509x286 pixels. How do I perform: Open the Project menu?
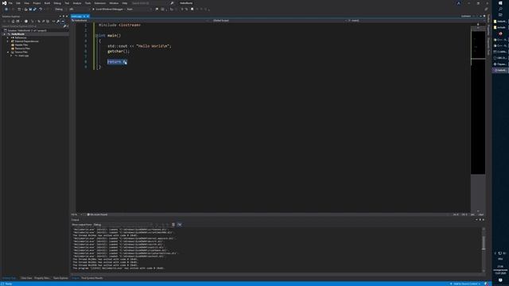[37, 3]
